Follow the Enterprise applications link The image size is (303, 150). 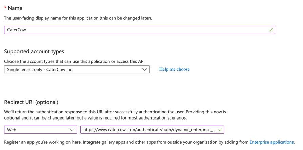[x=272, y=142]
